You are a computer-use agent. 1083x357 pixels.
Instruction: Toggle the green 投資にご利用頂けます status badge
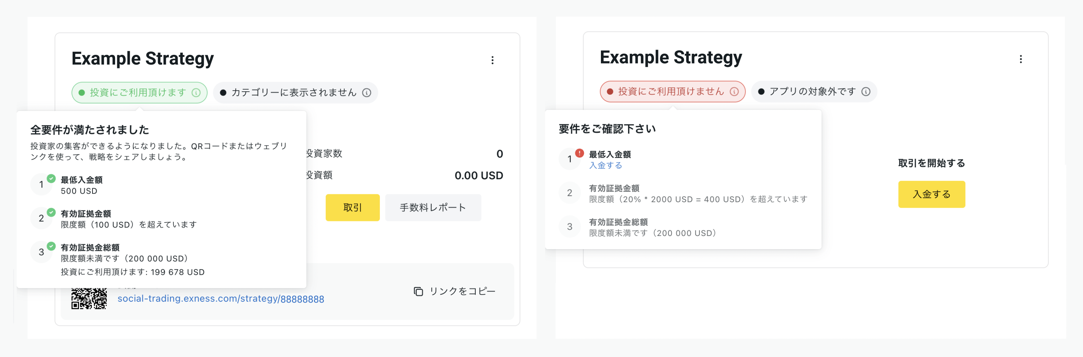pyautogui.click(x=139, y=92)
